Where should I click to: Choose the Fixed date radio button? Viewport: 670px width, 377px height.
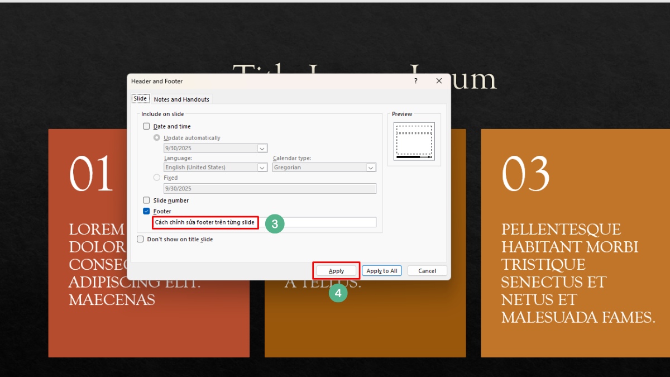click(x=157, y=178)
